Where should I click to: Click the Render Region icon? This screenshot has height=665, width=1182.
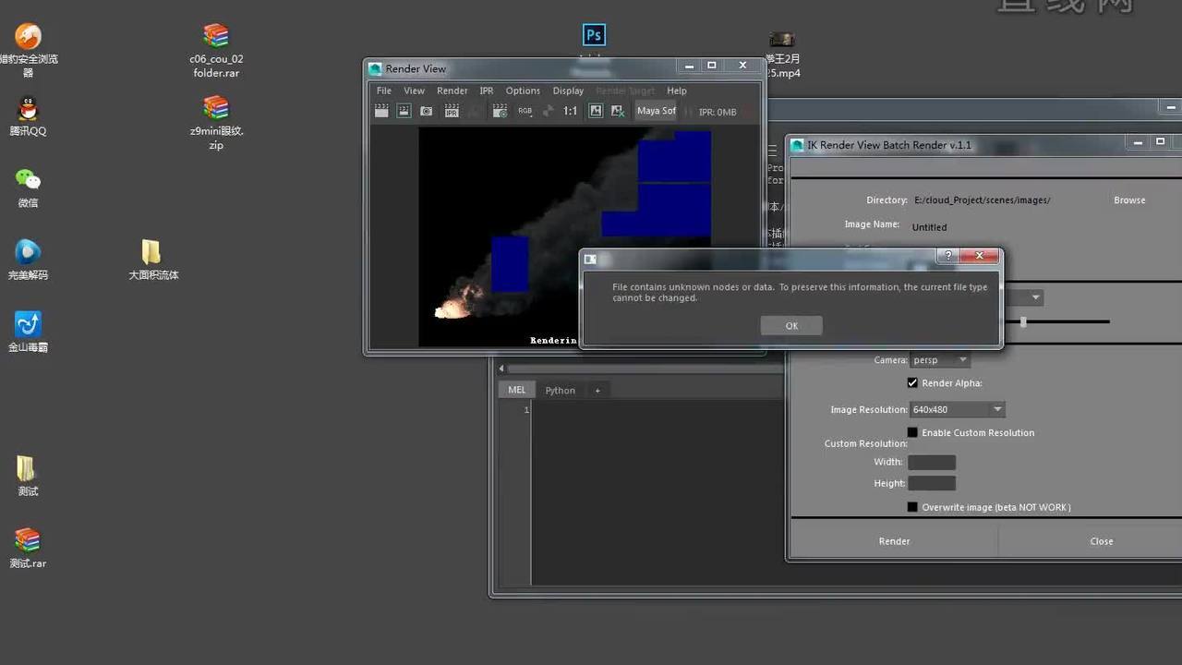[x=404, y=111]
